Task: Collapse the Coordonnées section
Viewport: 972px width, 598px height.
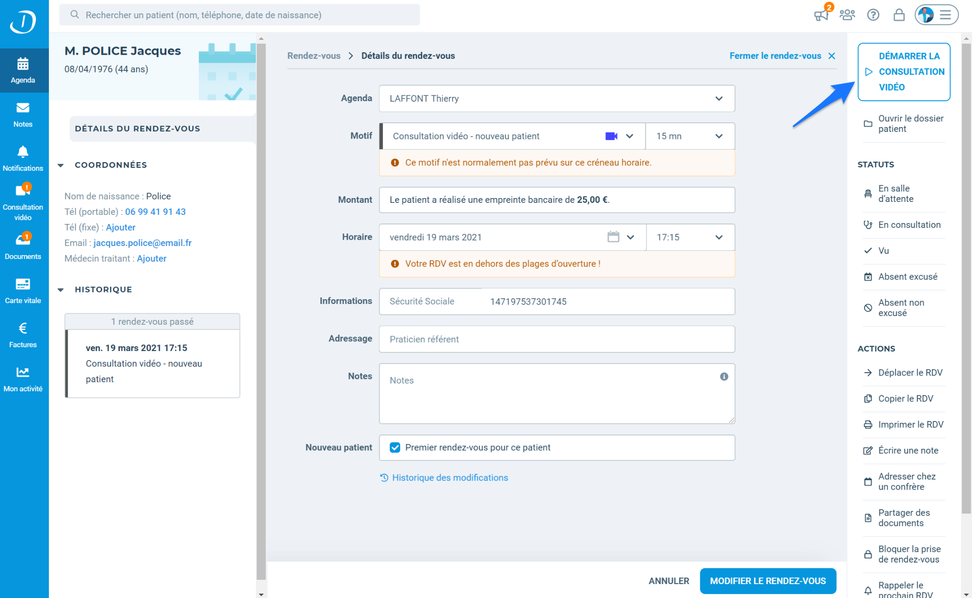Action: coord(61,165)
